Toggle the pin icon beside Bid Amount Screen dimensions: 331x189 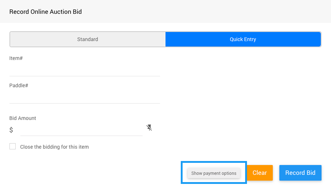click(149, 128)
